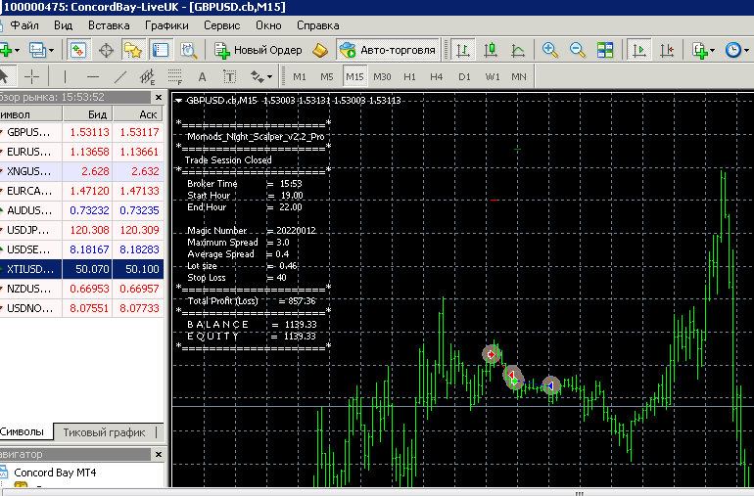Sort by the Бид column header

coord(87,114)
